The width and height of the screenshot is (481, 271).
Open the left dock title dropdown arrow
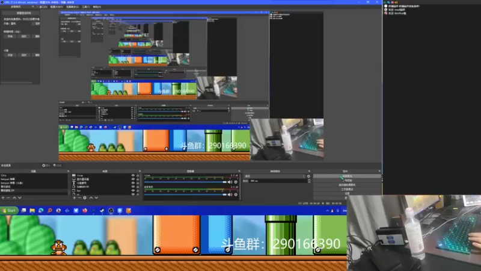pos(33,7)
